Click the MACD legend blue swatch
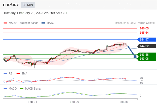157x106 pixels. coord(5,89)
